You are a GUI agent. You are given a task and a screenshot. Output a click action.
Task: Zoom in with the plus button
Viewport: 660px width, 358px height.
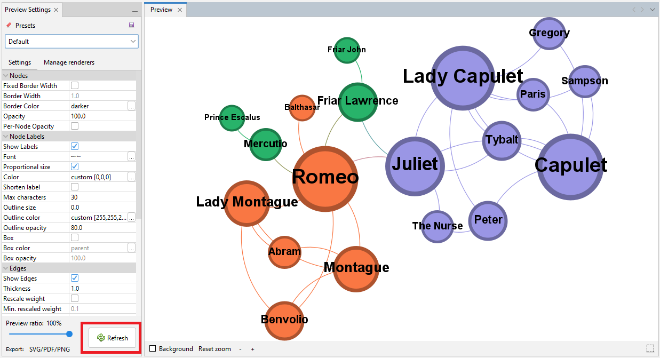[252, 349]
